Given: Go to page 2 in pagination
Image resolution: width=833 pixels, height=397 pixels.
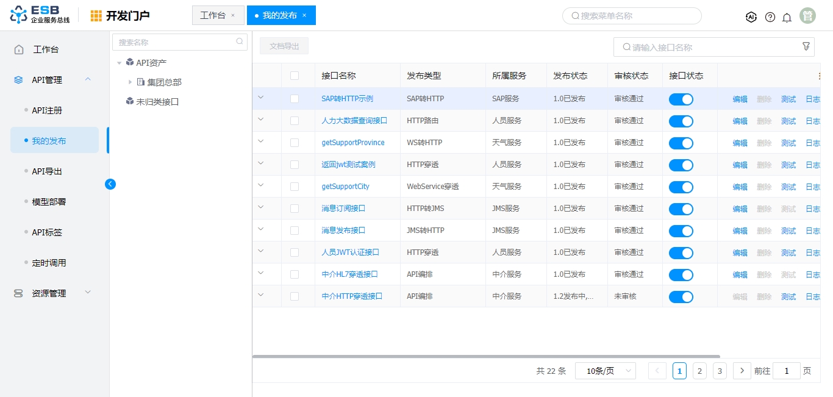Looking at the screenshot, I should pos(699,371).
